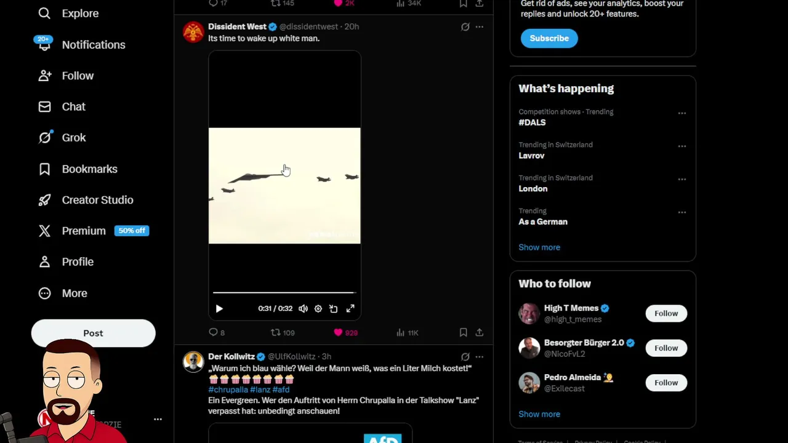Unlike the Dissident West post
The width and height of the screenshot is (788, 443).
[338, 332]
